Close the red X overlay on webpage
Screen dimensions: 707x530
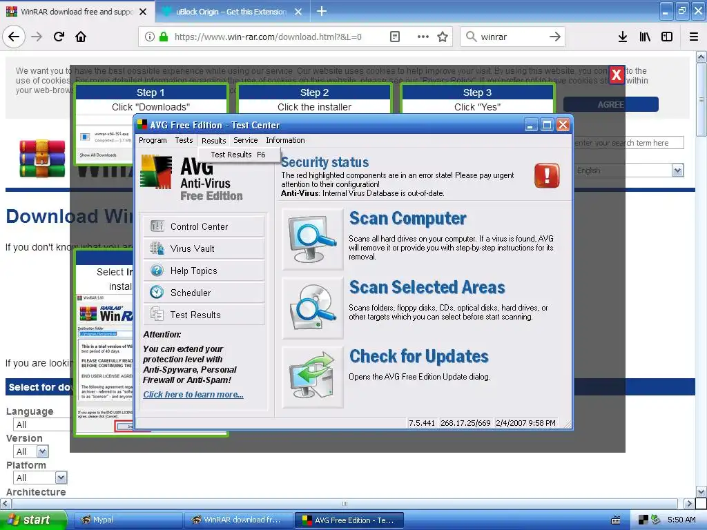pos(617,75)
